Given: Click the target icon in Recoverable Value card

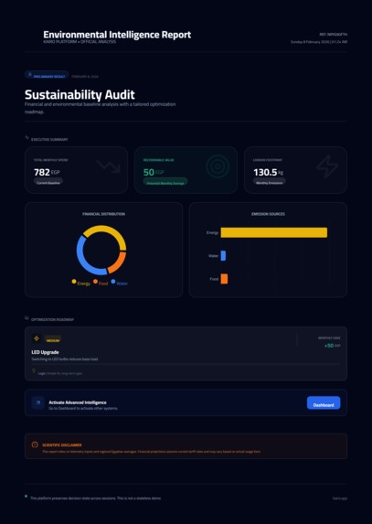Looking at the screenshot, I should (x=218, y=166).
